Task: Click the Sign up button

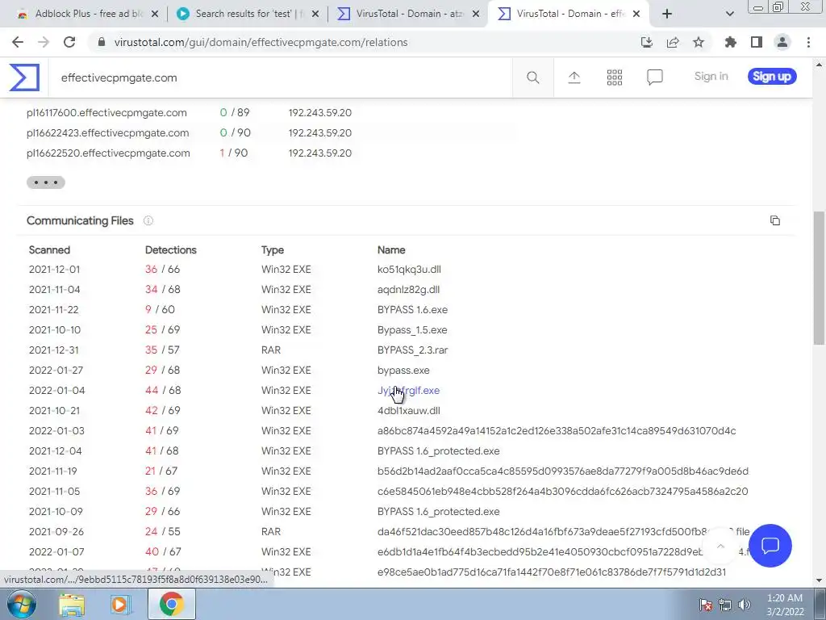Action: [772, 77]
